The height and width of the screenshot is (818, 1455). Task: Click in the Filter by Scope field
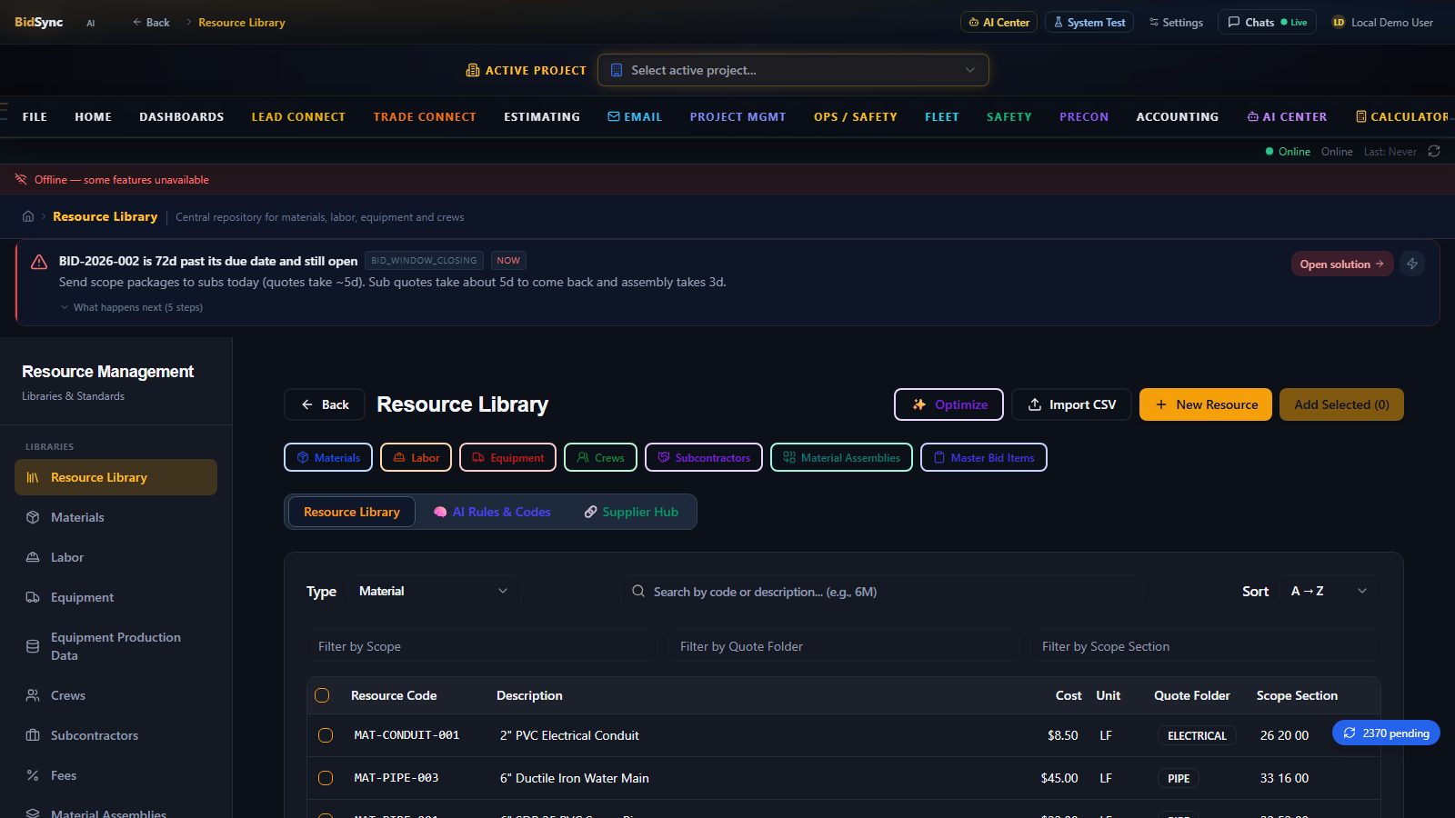[x=482, y=646]
